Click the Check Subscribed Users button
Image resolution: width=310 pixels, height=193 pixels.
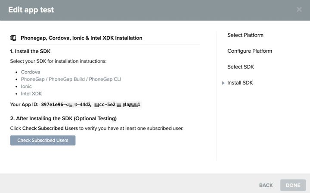pos(43,140)
